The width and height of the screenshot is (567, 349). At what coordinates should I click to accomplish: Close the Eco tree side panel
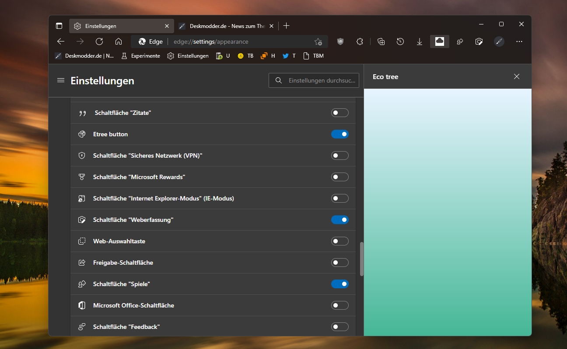[517, 76]
